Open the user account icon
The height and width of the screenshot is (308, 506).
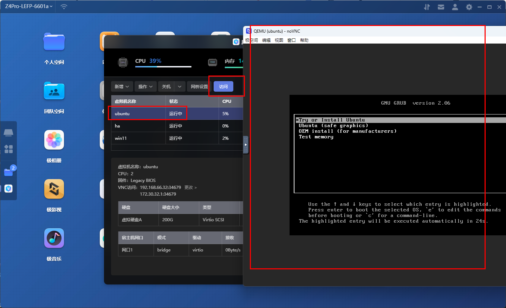coord(455,7)
